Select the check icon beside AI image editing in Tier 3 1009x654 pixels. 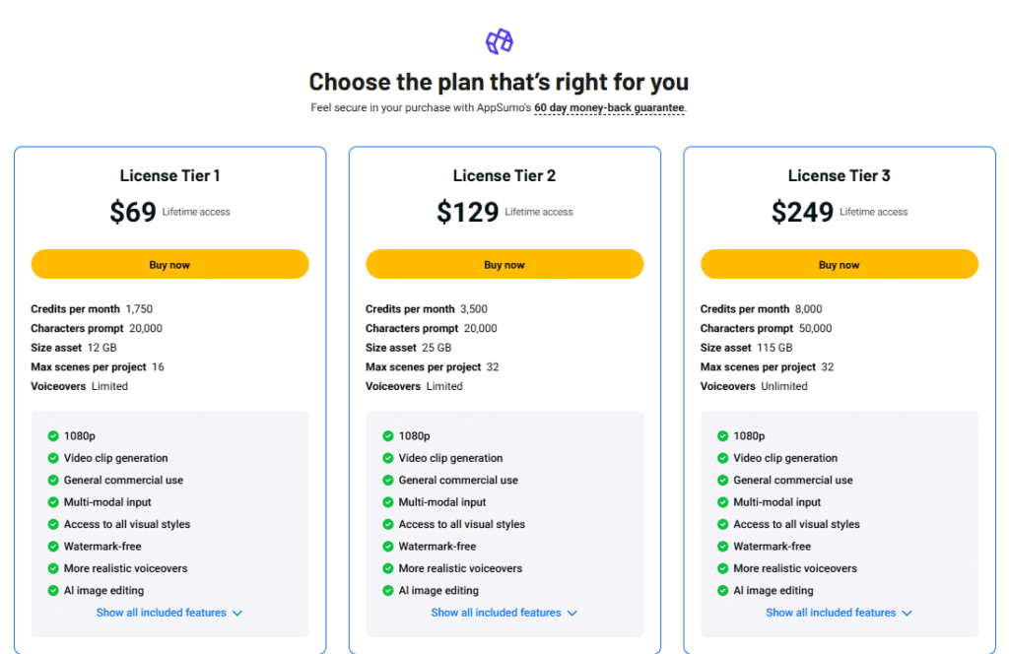point(721,590)
